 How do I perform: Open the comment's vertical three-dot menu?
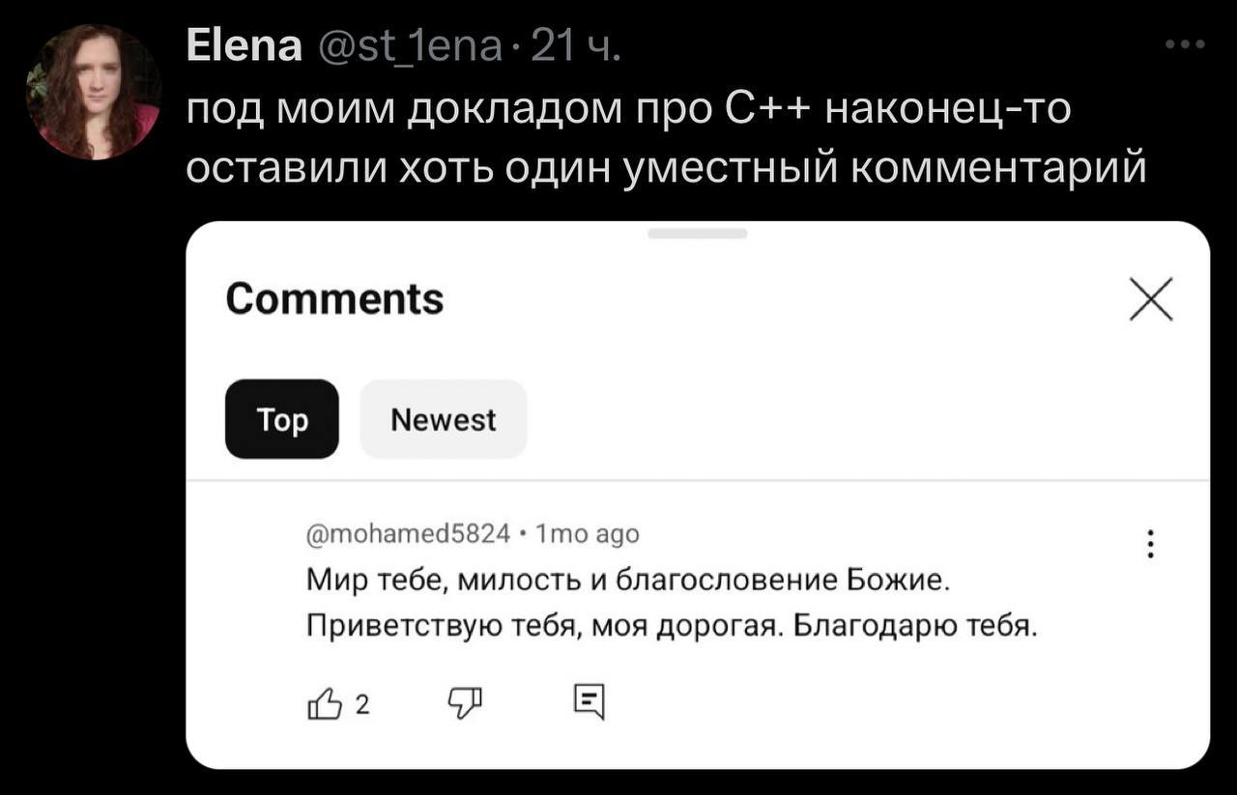pyautogui.click(x=1150, y=544)
